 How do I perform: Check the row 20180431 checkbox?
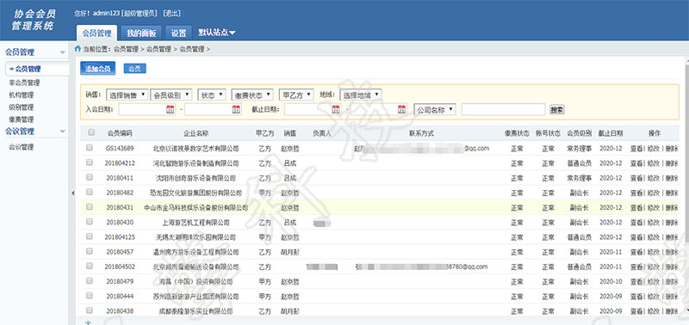click(x=90, y=206)
